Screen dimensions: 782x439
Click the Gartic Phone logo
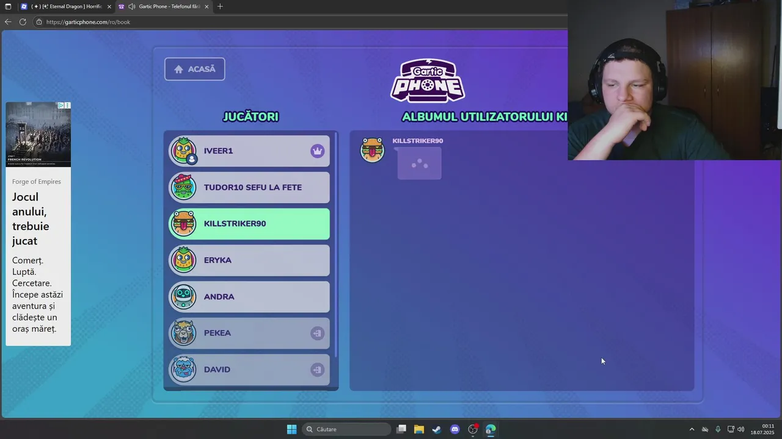428,80
